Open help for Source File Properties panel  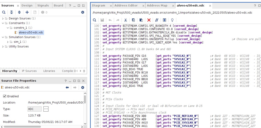[66, 81]
